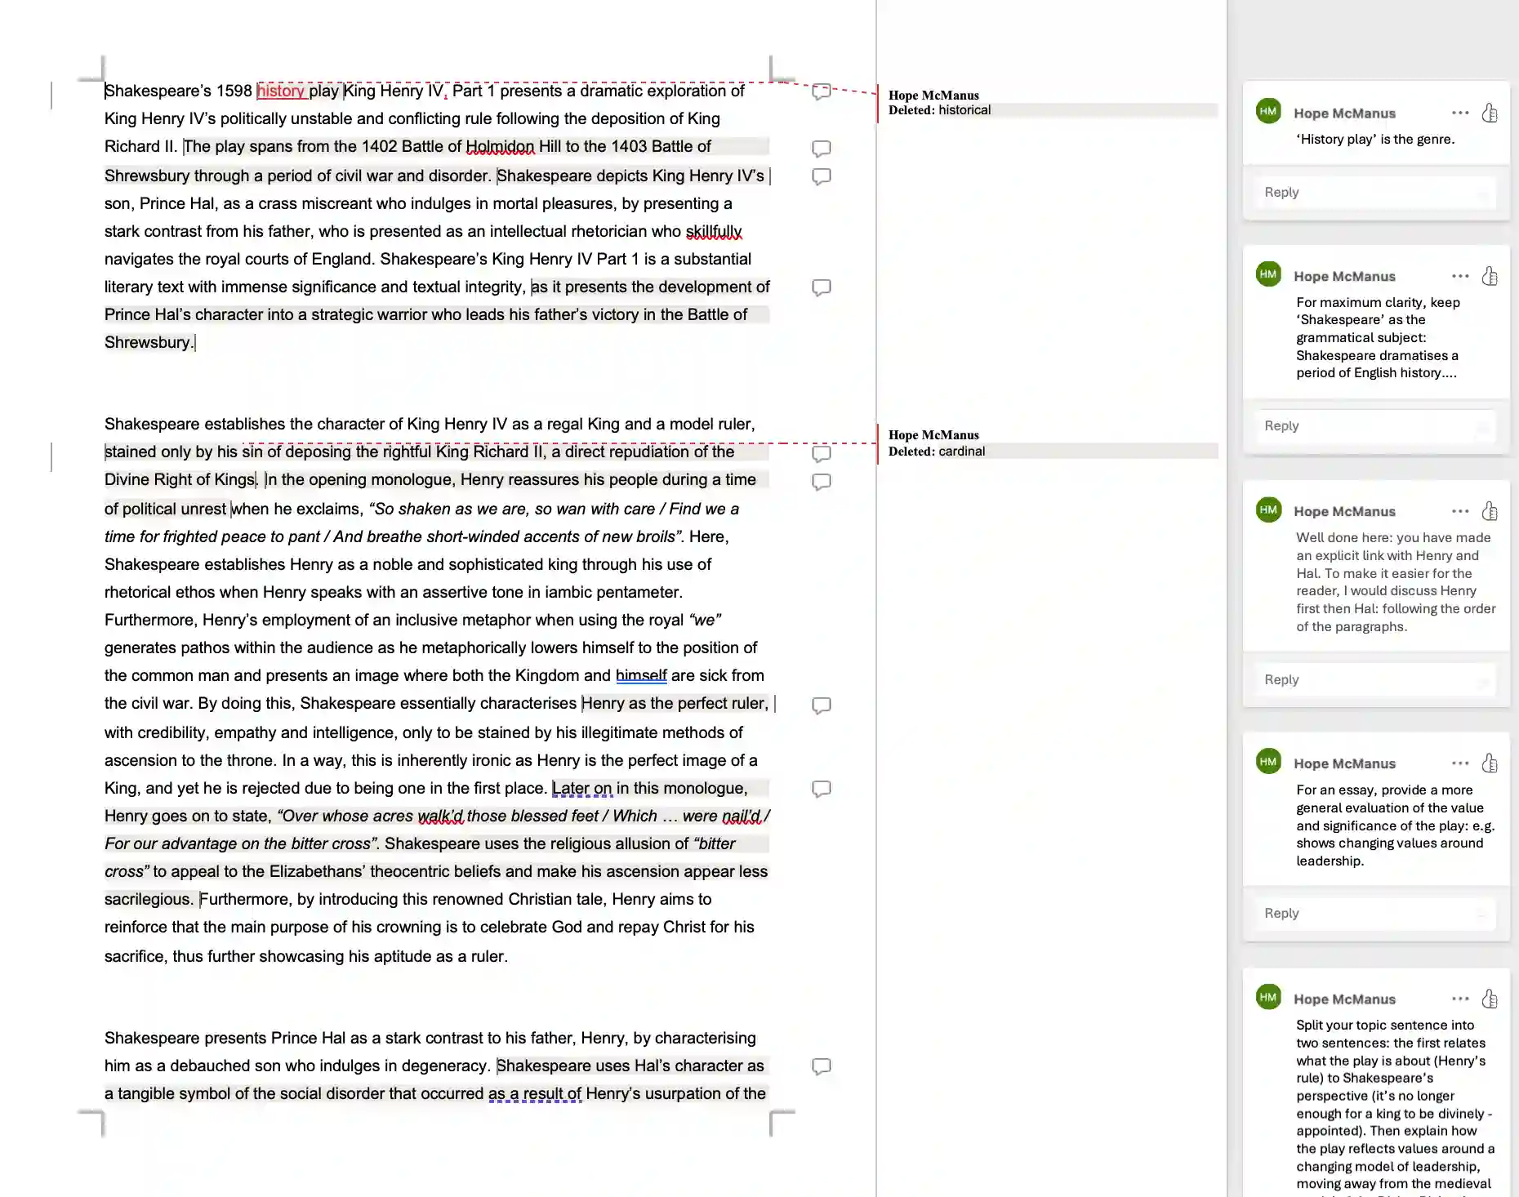Screen dimensions: 1519x1197
Task: Click the grammar-flagged word 'himself'
Action: click(x=641, y=676)
